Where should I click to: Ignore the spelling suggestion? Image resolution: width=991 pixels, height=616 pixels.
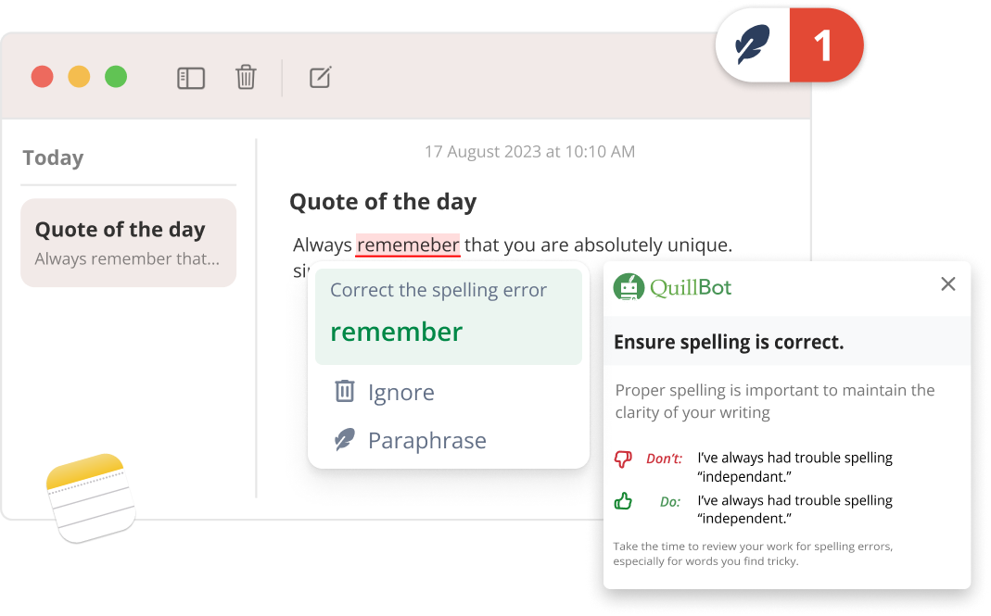(x=401, y=391)
